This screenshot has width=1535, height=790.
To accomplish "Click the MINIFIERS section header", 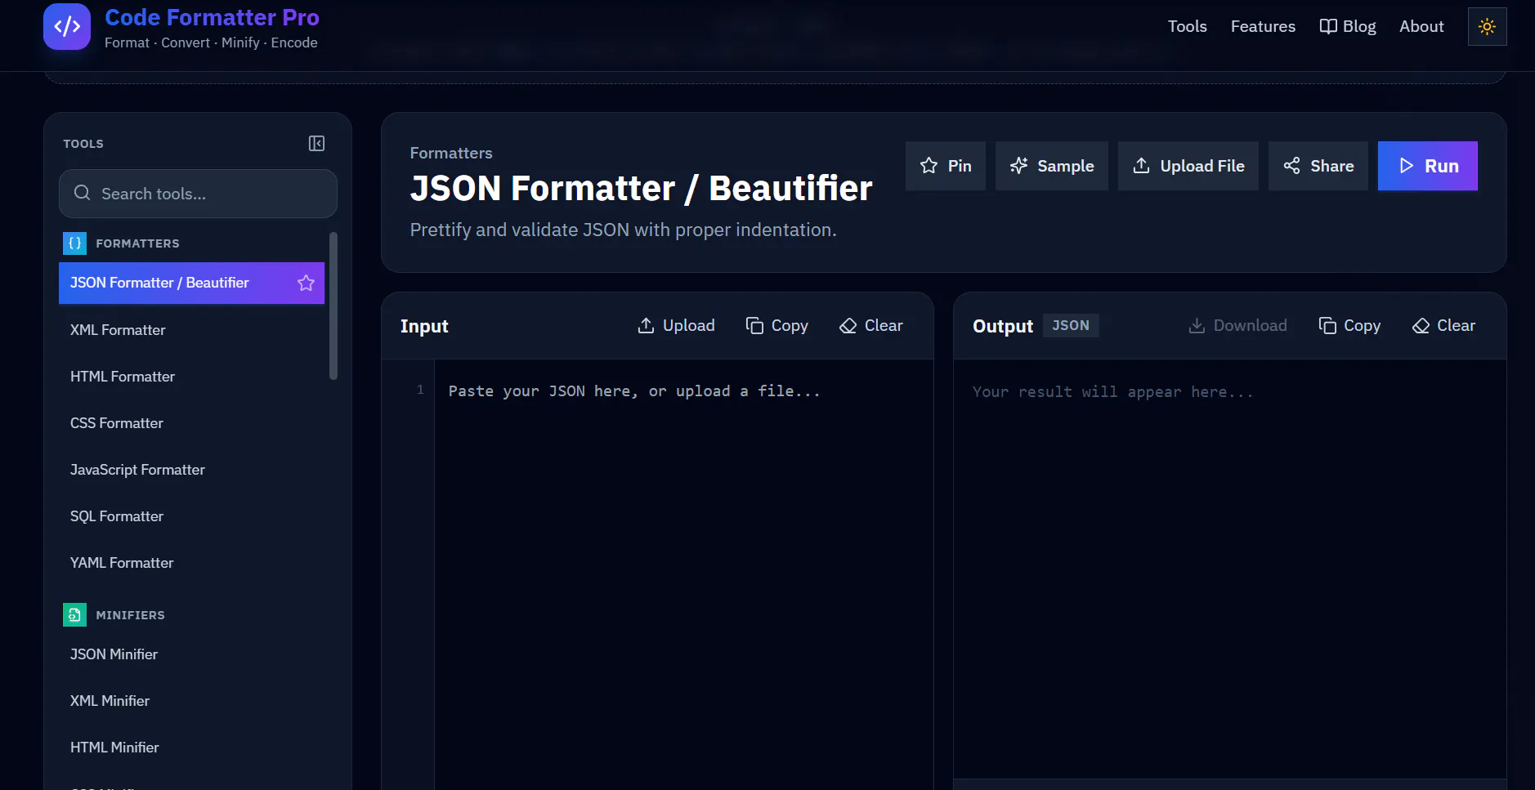I will coord(130,614).
